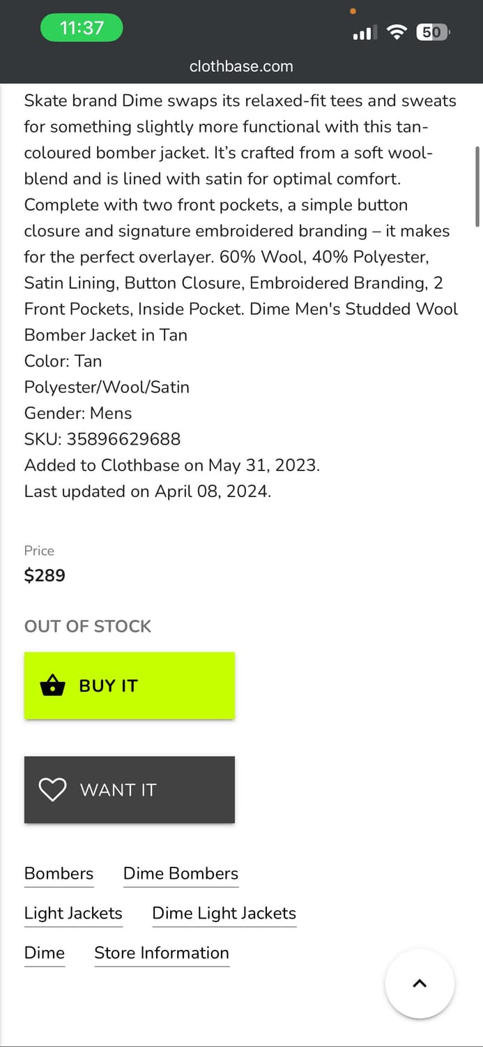Viewport: 483px width, 1047px height.
Task: Tap the Wi-Fi status icon
Action: [397, 32]
